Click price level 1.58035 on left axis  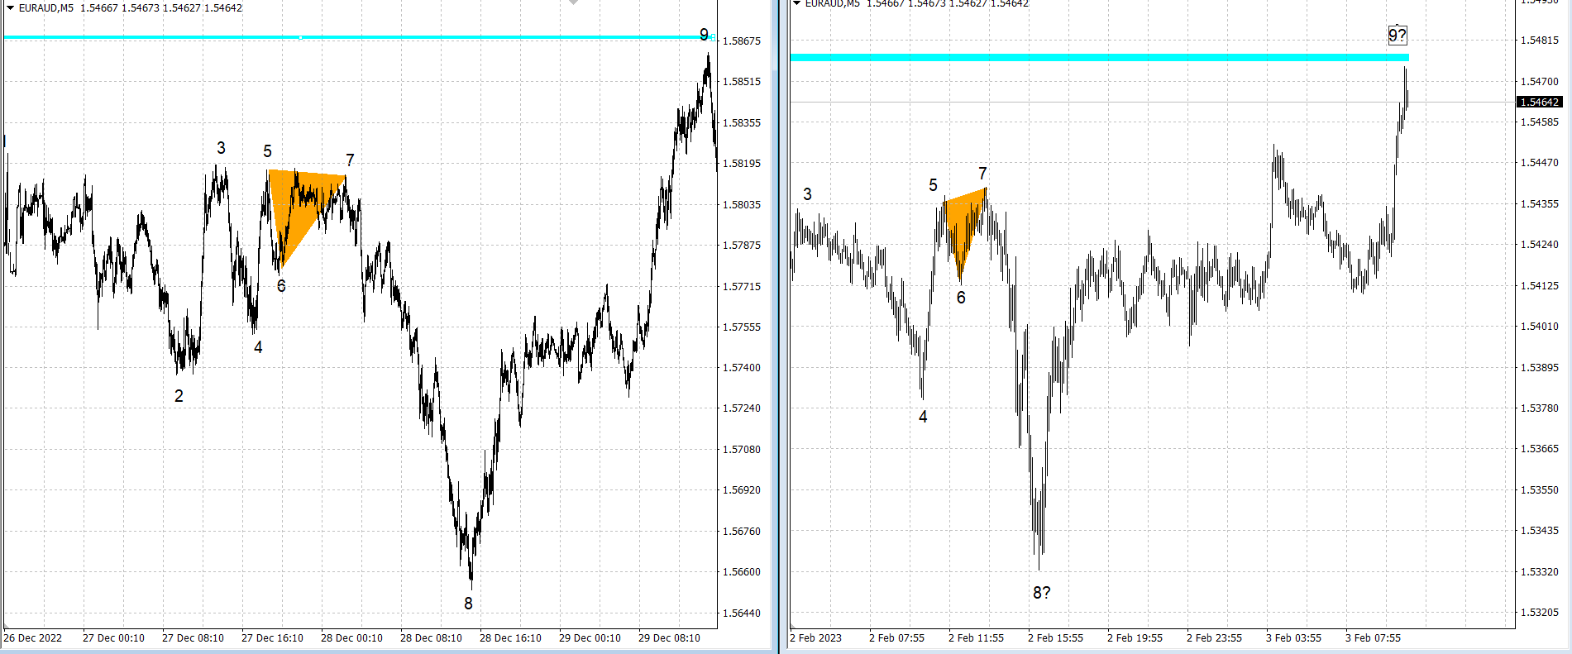pos(742,204)
